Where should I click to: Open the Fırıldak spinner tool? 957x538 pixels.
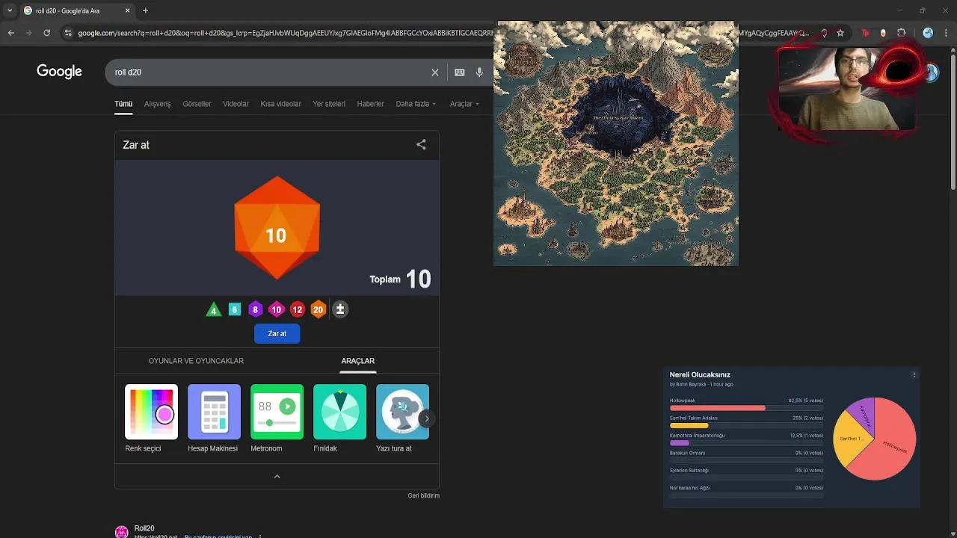[339, 418]
